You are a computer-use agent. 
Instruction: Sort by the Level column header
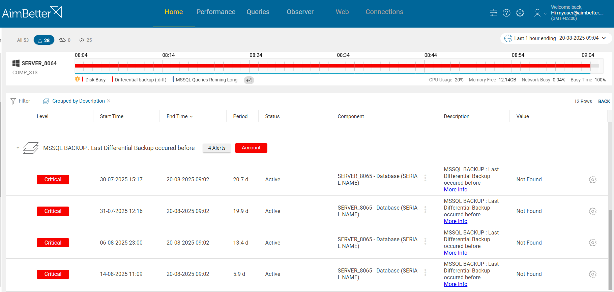point(42,116)
